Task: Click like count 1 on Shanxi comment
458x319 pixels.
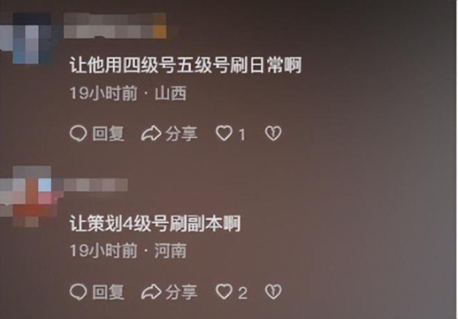Action: [241, 135]
